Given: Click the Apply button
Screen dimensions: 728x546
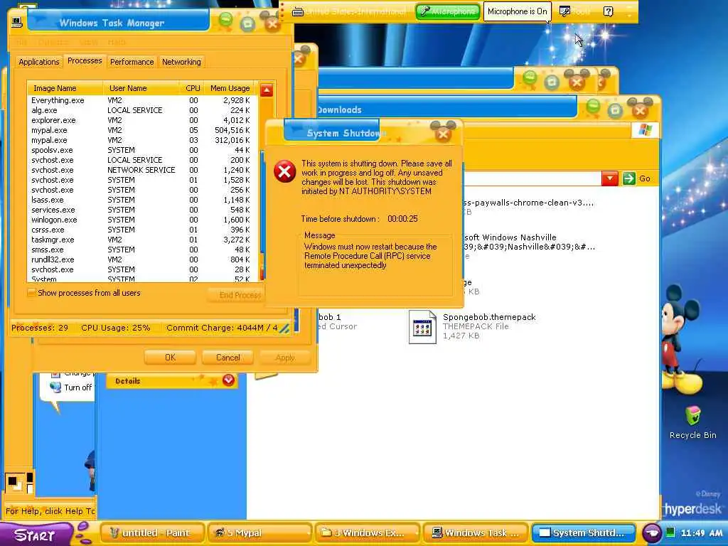Looking at the screenshot, I should (x=284, y=358).
